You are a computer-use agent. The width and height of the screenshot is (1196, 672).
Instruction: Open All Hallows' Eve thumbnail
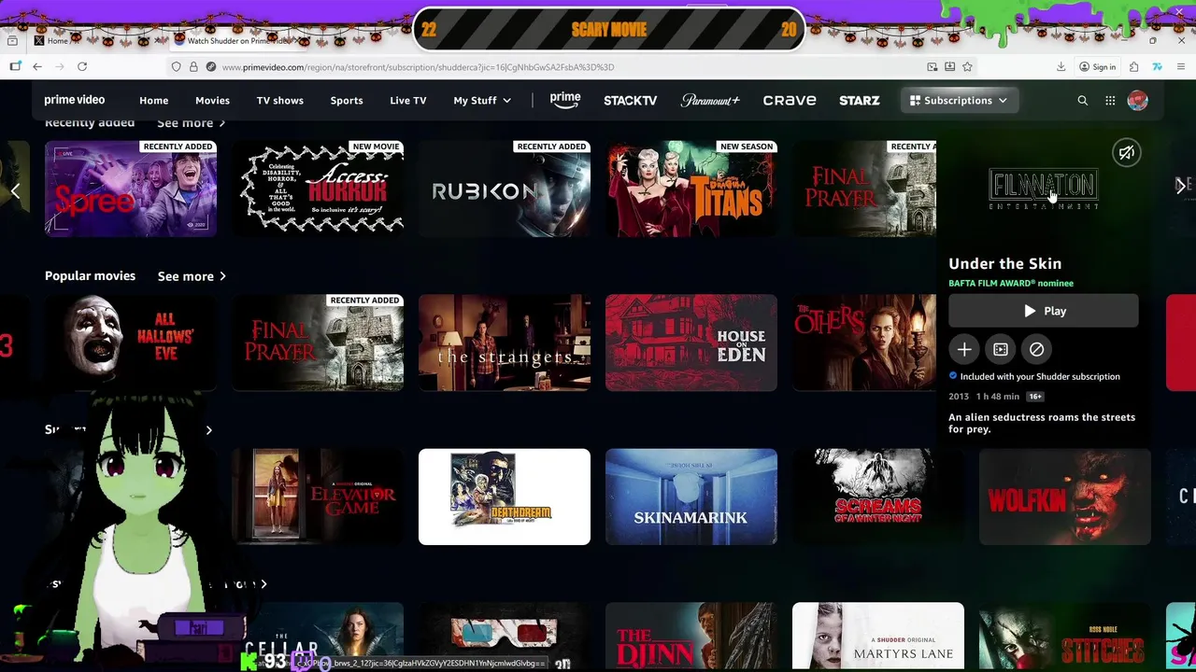131,343
